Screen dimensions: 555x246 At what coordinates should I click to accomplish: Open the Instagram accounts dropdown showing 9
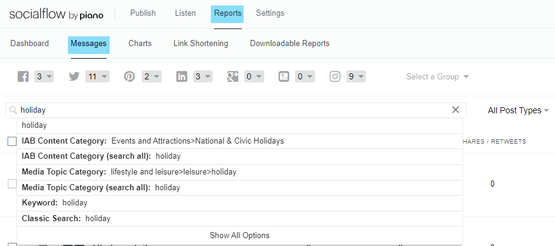coord(356,76)
